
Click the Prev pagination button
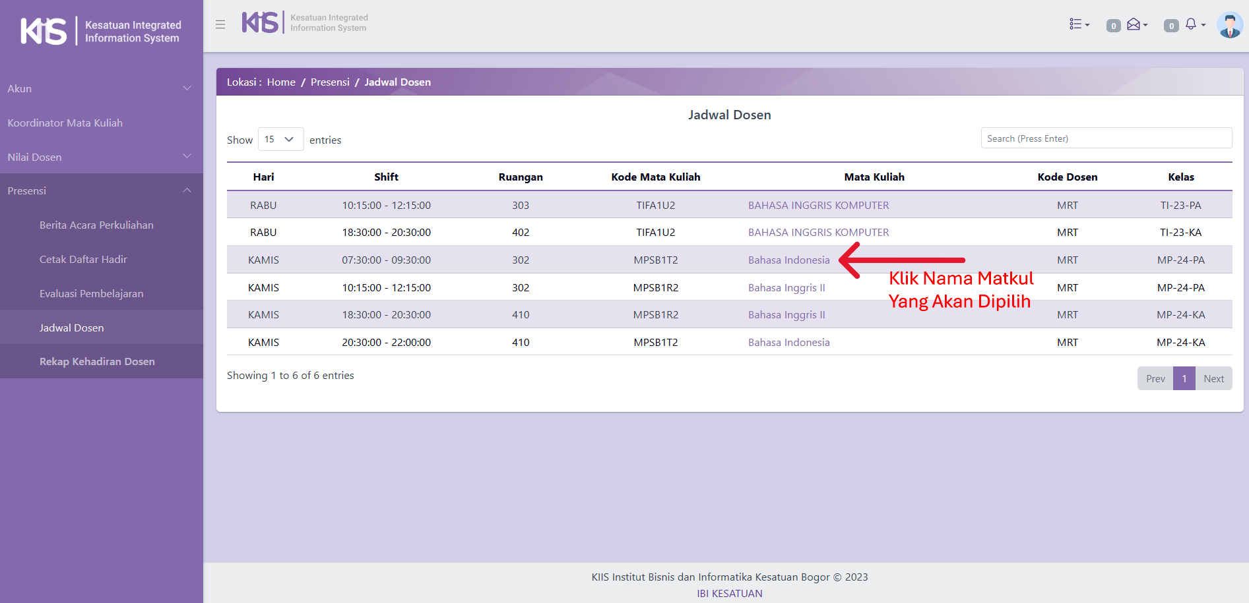tap(1155, 379)
